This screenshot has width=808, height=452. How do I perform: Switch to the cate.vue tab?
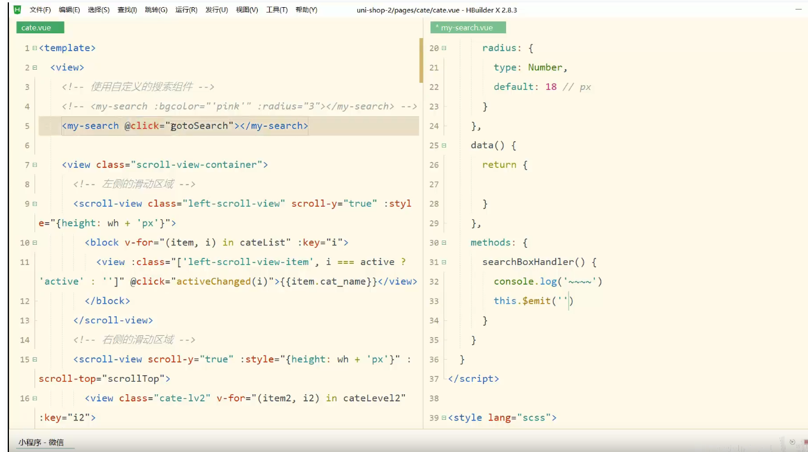(40, 27)
